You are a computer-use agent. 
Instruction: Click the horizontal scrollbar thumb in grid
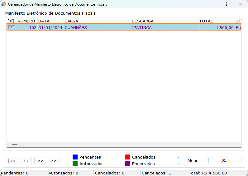(x=15, y=145)
